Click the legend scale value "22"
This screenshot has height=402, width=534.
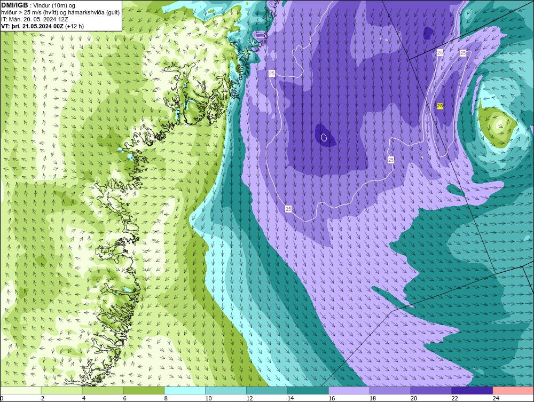coord(454,398)
